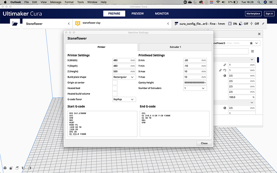Toggle the Heated bed checkbox
This screenshot has width=277, height=173.
point(115,88)
